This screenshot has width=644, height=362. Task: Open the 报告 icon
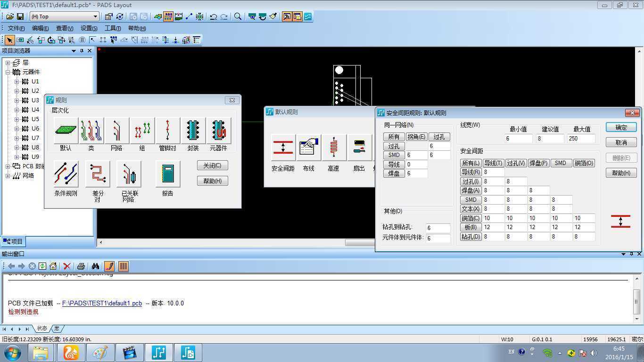pos(167,174)
